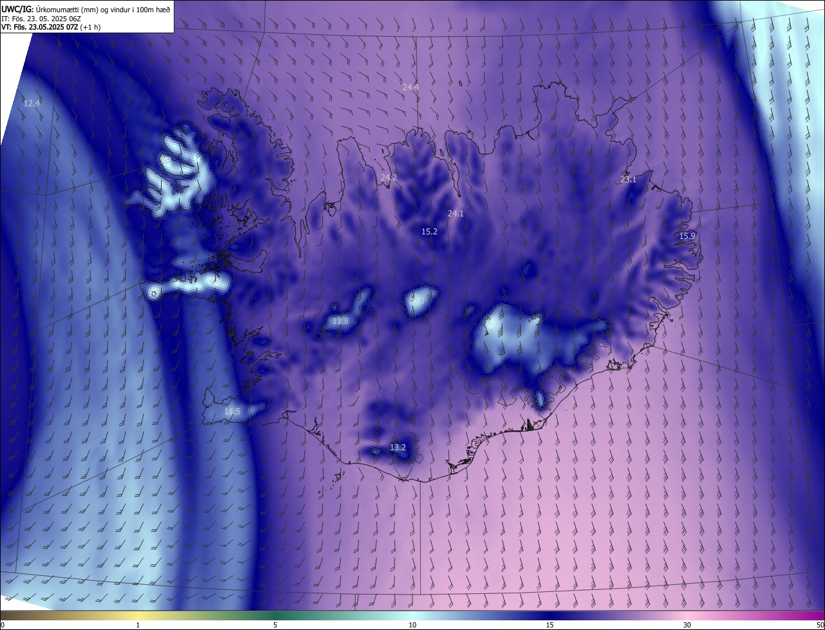Select the 15.2 value label on the map
Screen dimensions: 825x630
429,231
